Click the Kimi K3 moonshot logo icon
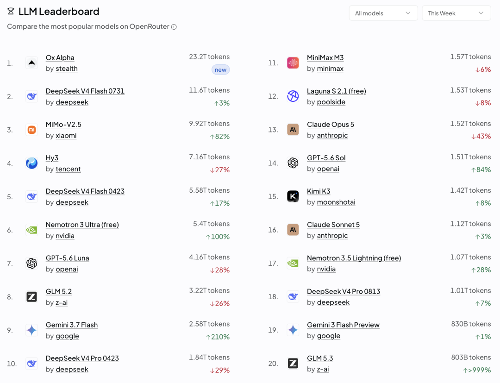 [x=293, y=196]
